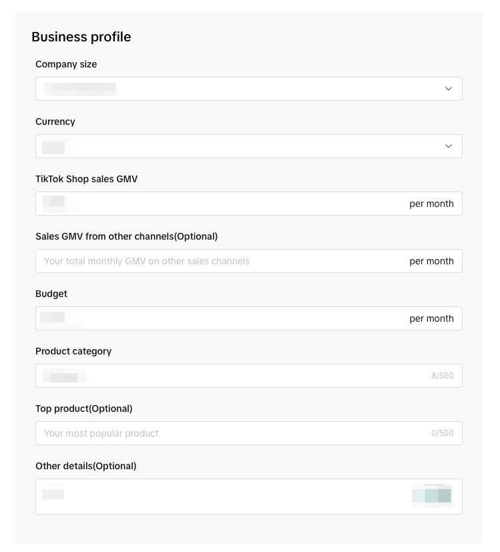Click the 8/500 character counter
The width and height of the screenshot is (500, 552).
point(442,376)
